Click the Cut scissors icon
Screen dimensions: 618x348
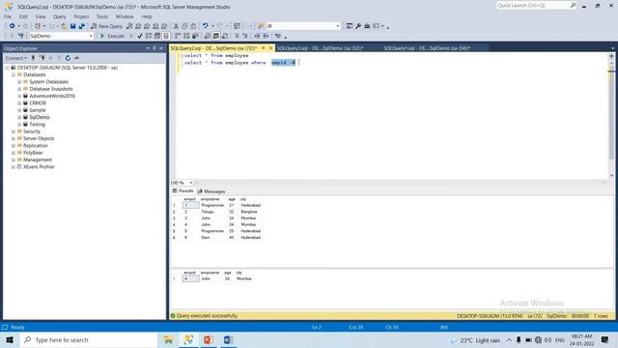pyautogui.click(x=176, y=26)
